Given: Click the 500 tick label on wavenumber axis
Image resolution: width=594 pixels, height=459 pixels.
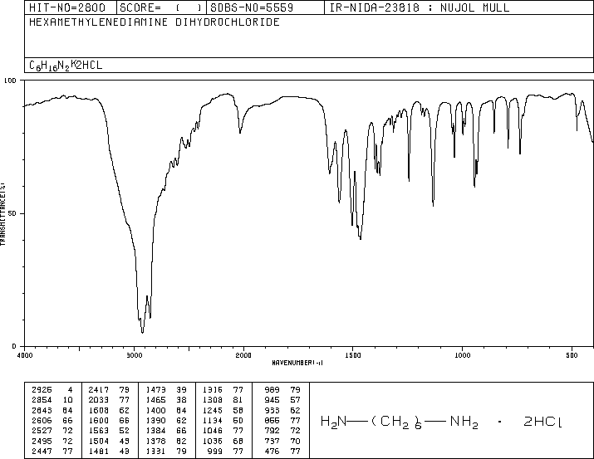Looking at the screenshot, I should pyautogui.click(x=572, y=355).
